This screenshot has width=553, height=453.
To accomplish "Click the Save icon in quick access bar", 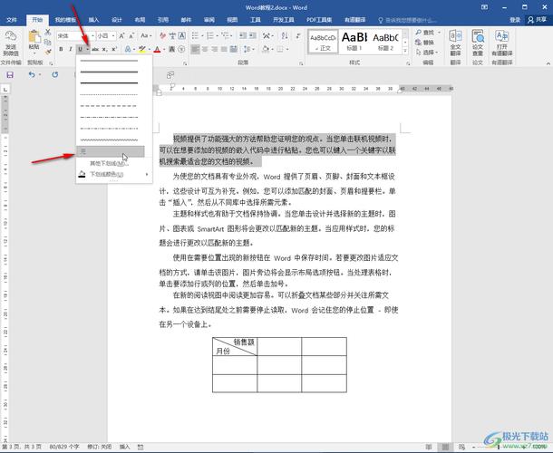I will pyautogui.click(x=10, y=75).
